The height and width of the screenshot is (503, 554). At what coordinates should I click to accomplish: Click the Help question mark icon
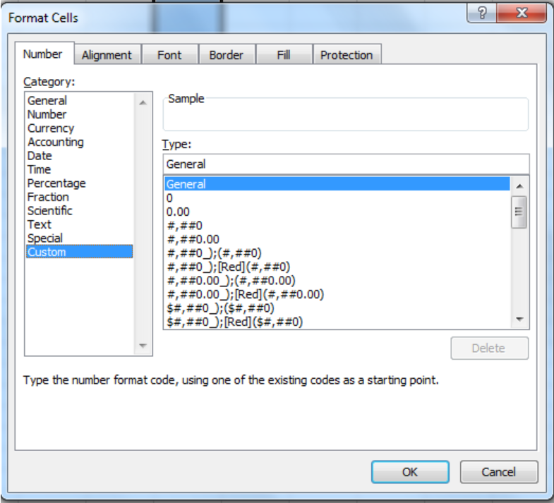(482, 13)
